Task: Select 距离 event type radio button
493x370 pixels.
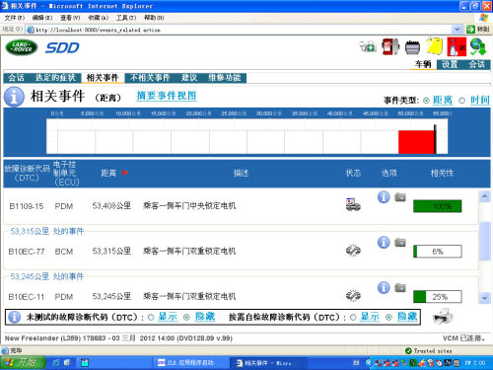Action: pyautogui.click(x=426, y=101)
